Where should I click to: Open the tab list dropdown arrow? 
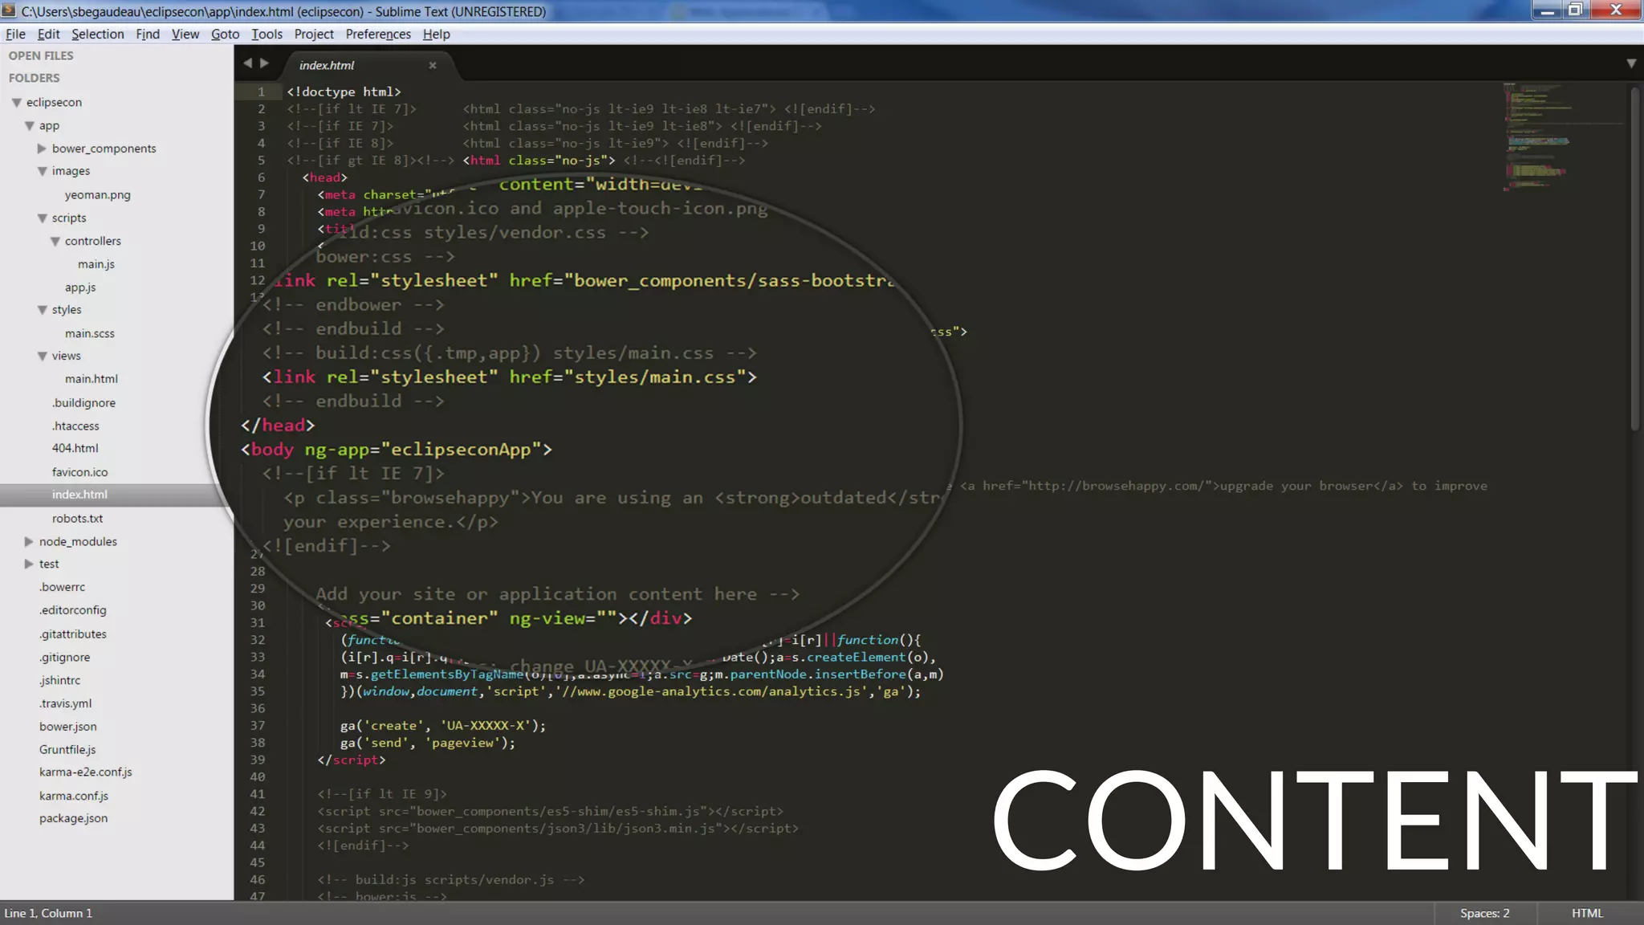click(1630, 63)
